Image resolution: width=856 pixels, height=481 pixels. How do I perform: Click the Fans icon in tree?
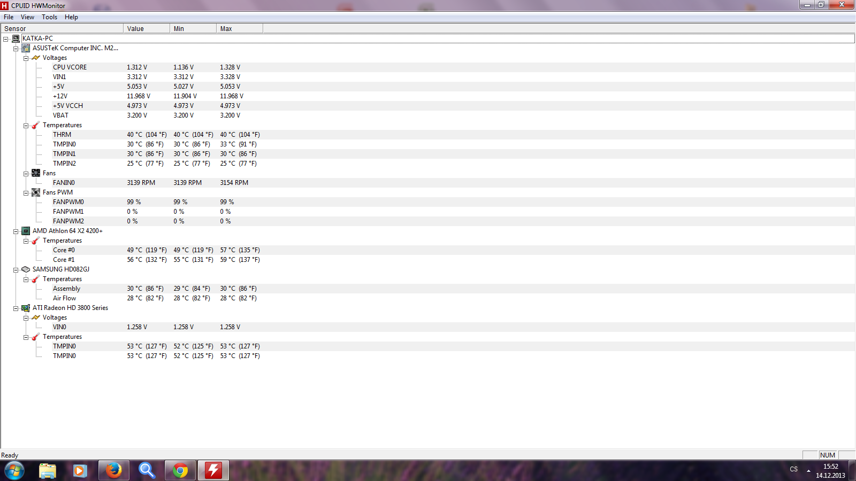tap(36, 173)
